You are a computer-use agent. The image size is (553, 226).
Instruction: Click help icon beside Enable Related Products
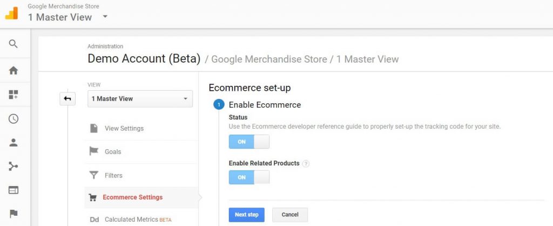(306, 164)
